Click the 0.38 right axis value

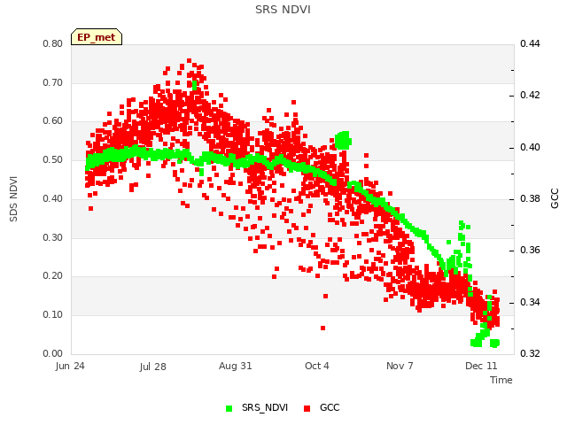pos(530,198)
